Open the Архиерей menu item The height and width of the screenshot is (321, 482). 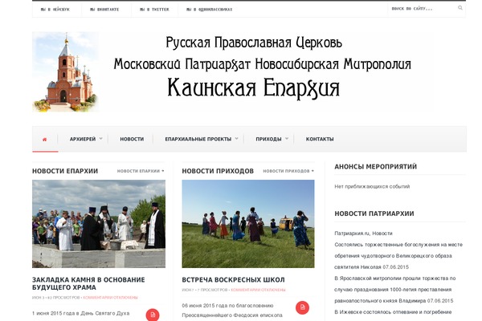(83, 139)
